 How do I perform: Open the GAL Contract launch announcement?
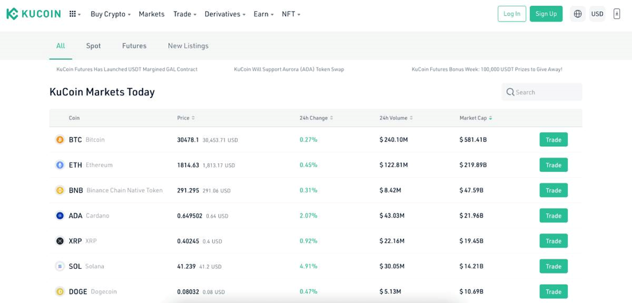coord(127,70)
